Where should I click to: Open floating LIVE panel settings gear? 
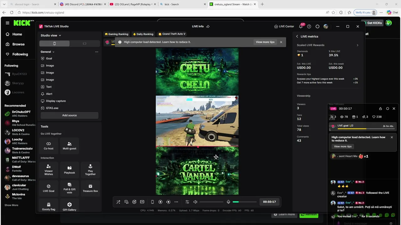pyautogui.click(x=388, y=109)
